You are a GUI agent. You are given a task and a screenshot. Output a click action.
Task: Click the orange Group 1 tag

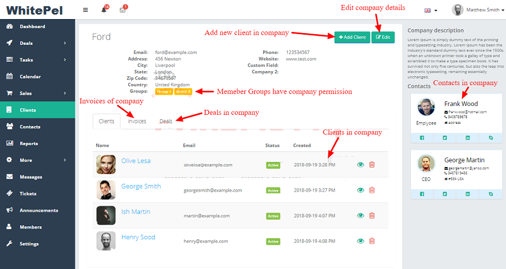(x=164, y=91)
